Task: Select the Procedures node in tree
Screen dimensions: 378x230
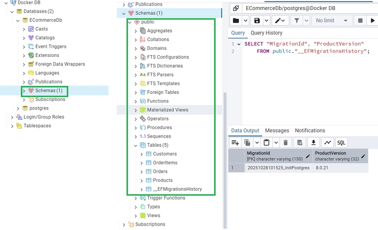Action: [159, 128]
